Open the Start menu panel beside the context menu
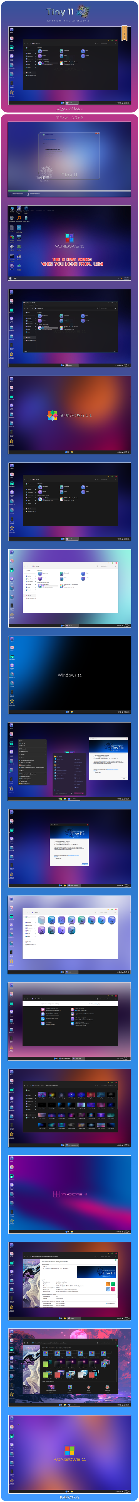 tap(69, 775)
